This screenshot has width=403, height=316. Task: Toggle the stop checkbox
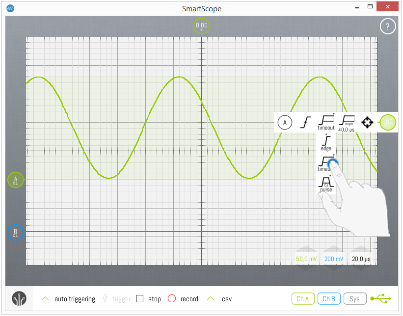coord(140,299)
